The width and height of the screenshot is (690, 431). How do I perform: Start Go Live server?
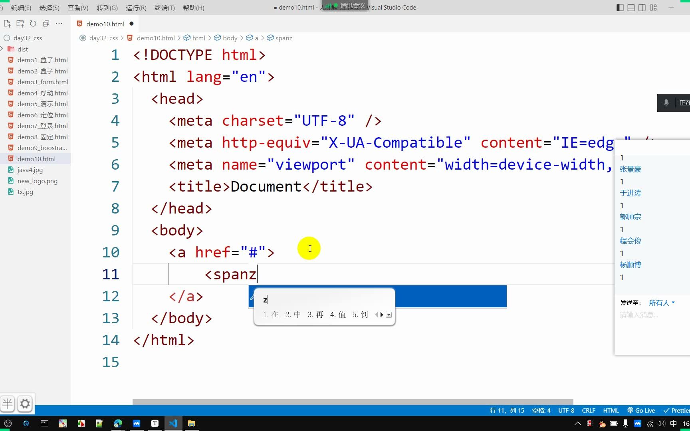[641, 410]
